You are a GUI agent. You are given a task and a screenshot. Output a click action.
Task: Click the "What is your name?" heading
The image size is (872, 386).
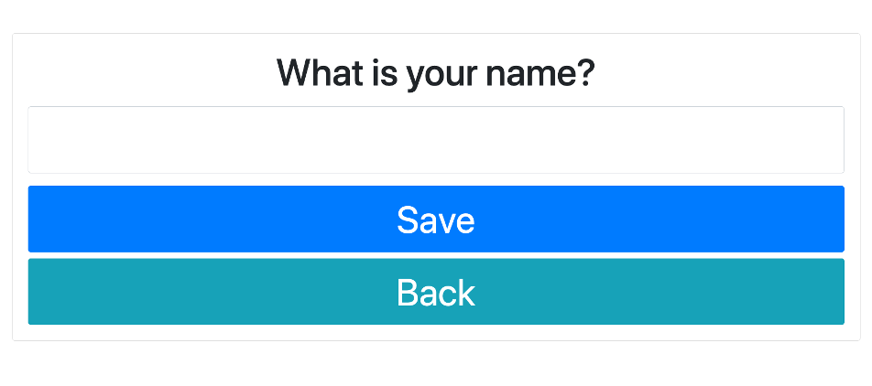coord(435,73)
